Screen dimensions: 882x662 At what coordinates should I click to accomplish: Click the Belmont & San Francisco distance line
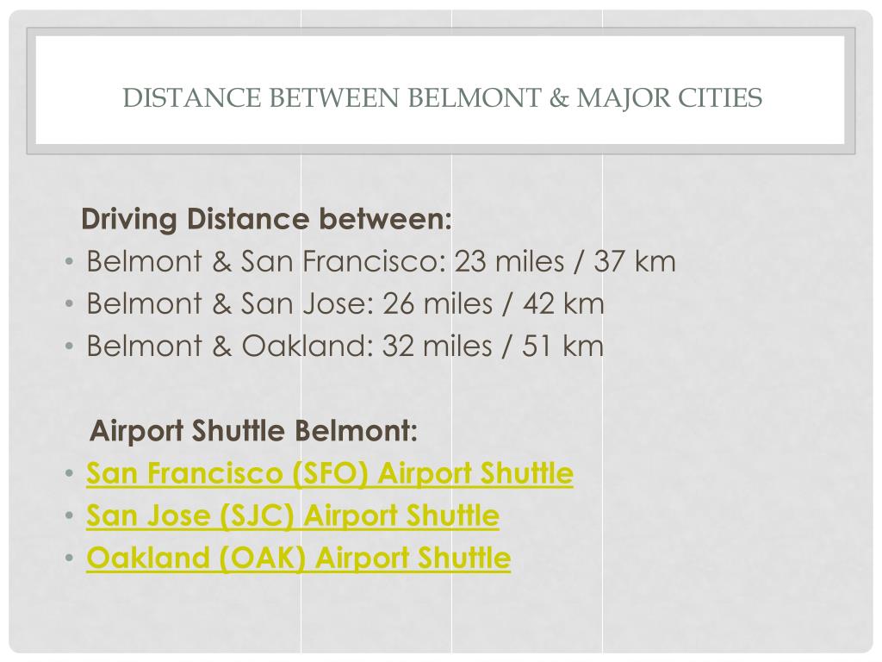[x=381, y=261]
